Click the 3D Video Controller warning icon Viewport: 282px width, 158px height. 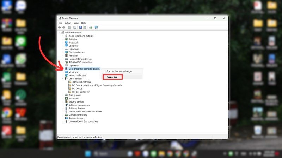click(x=69, y=82)
